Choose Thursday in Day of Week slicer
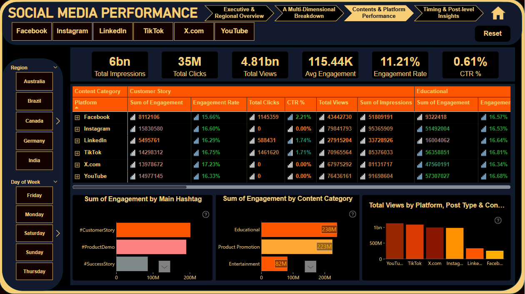This screenshot has width=525, height=294. pos(34,272)
